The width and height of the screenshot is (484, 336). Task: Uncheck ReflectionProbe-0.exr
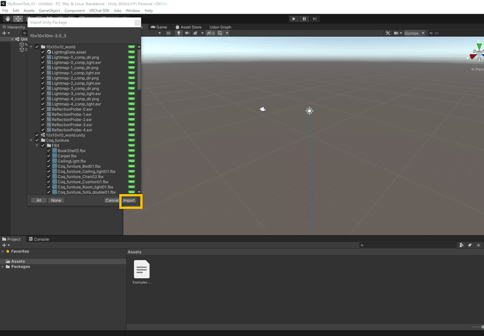pos(43,109)
